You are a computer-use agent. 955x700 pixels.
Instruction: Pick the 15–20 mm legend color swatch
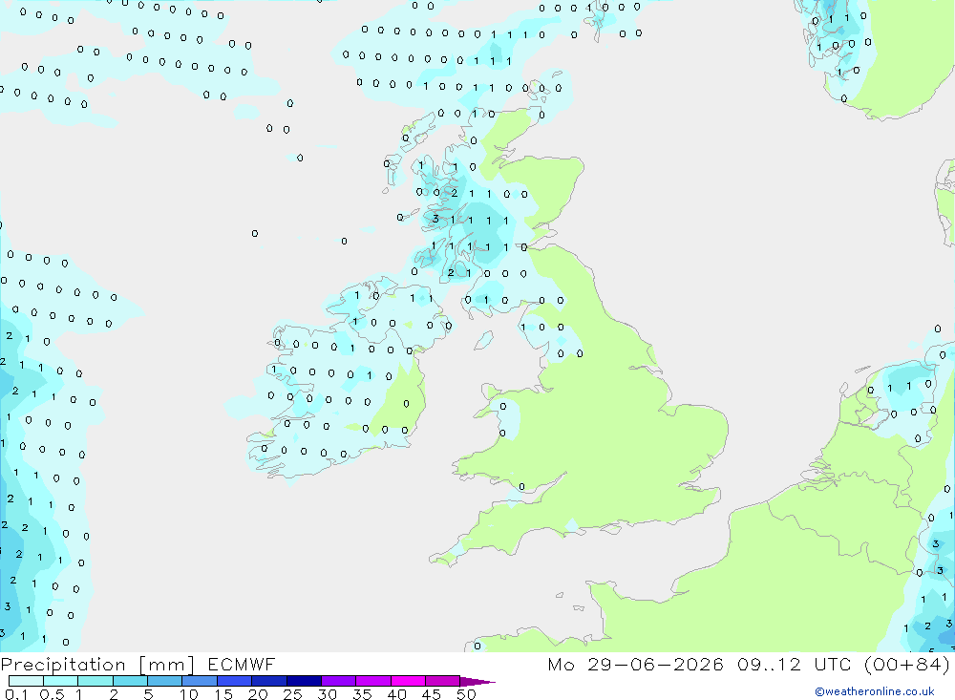coord(235,681)
